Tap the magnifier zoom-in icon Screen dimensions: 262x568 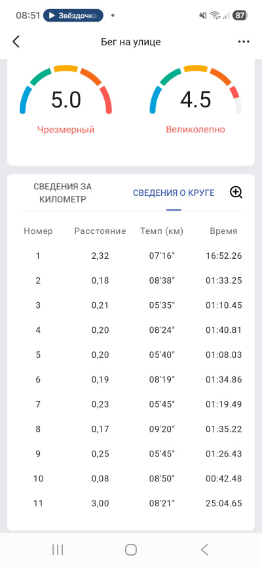click(x=236, y=193)
